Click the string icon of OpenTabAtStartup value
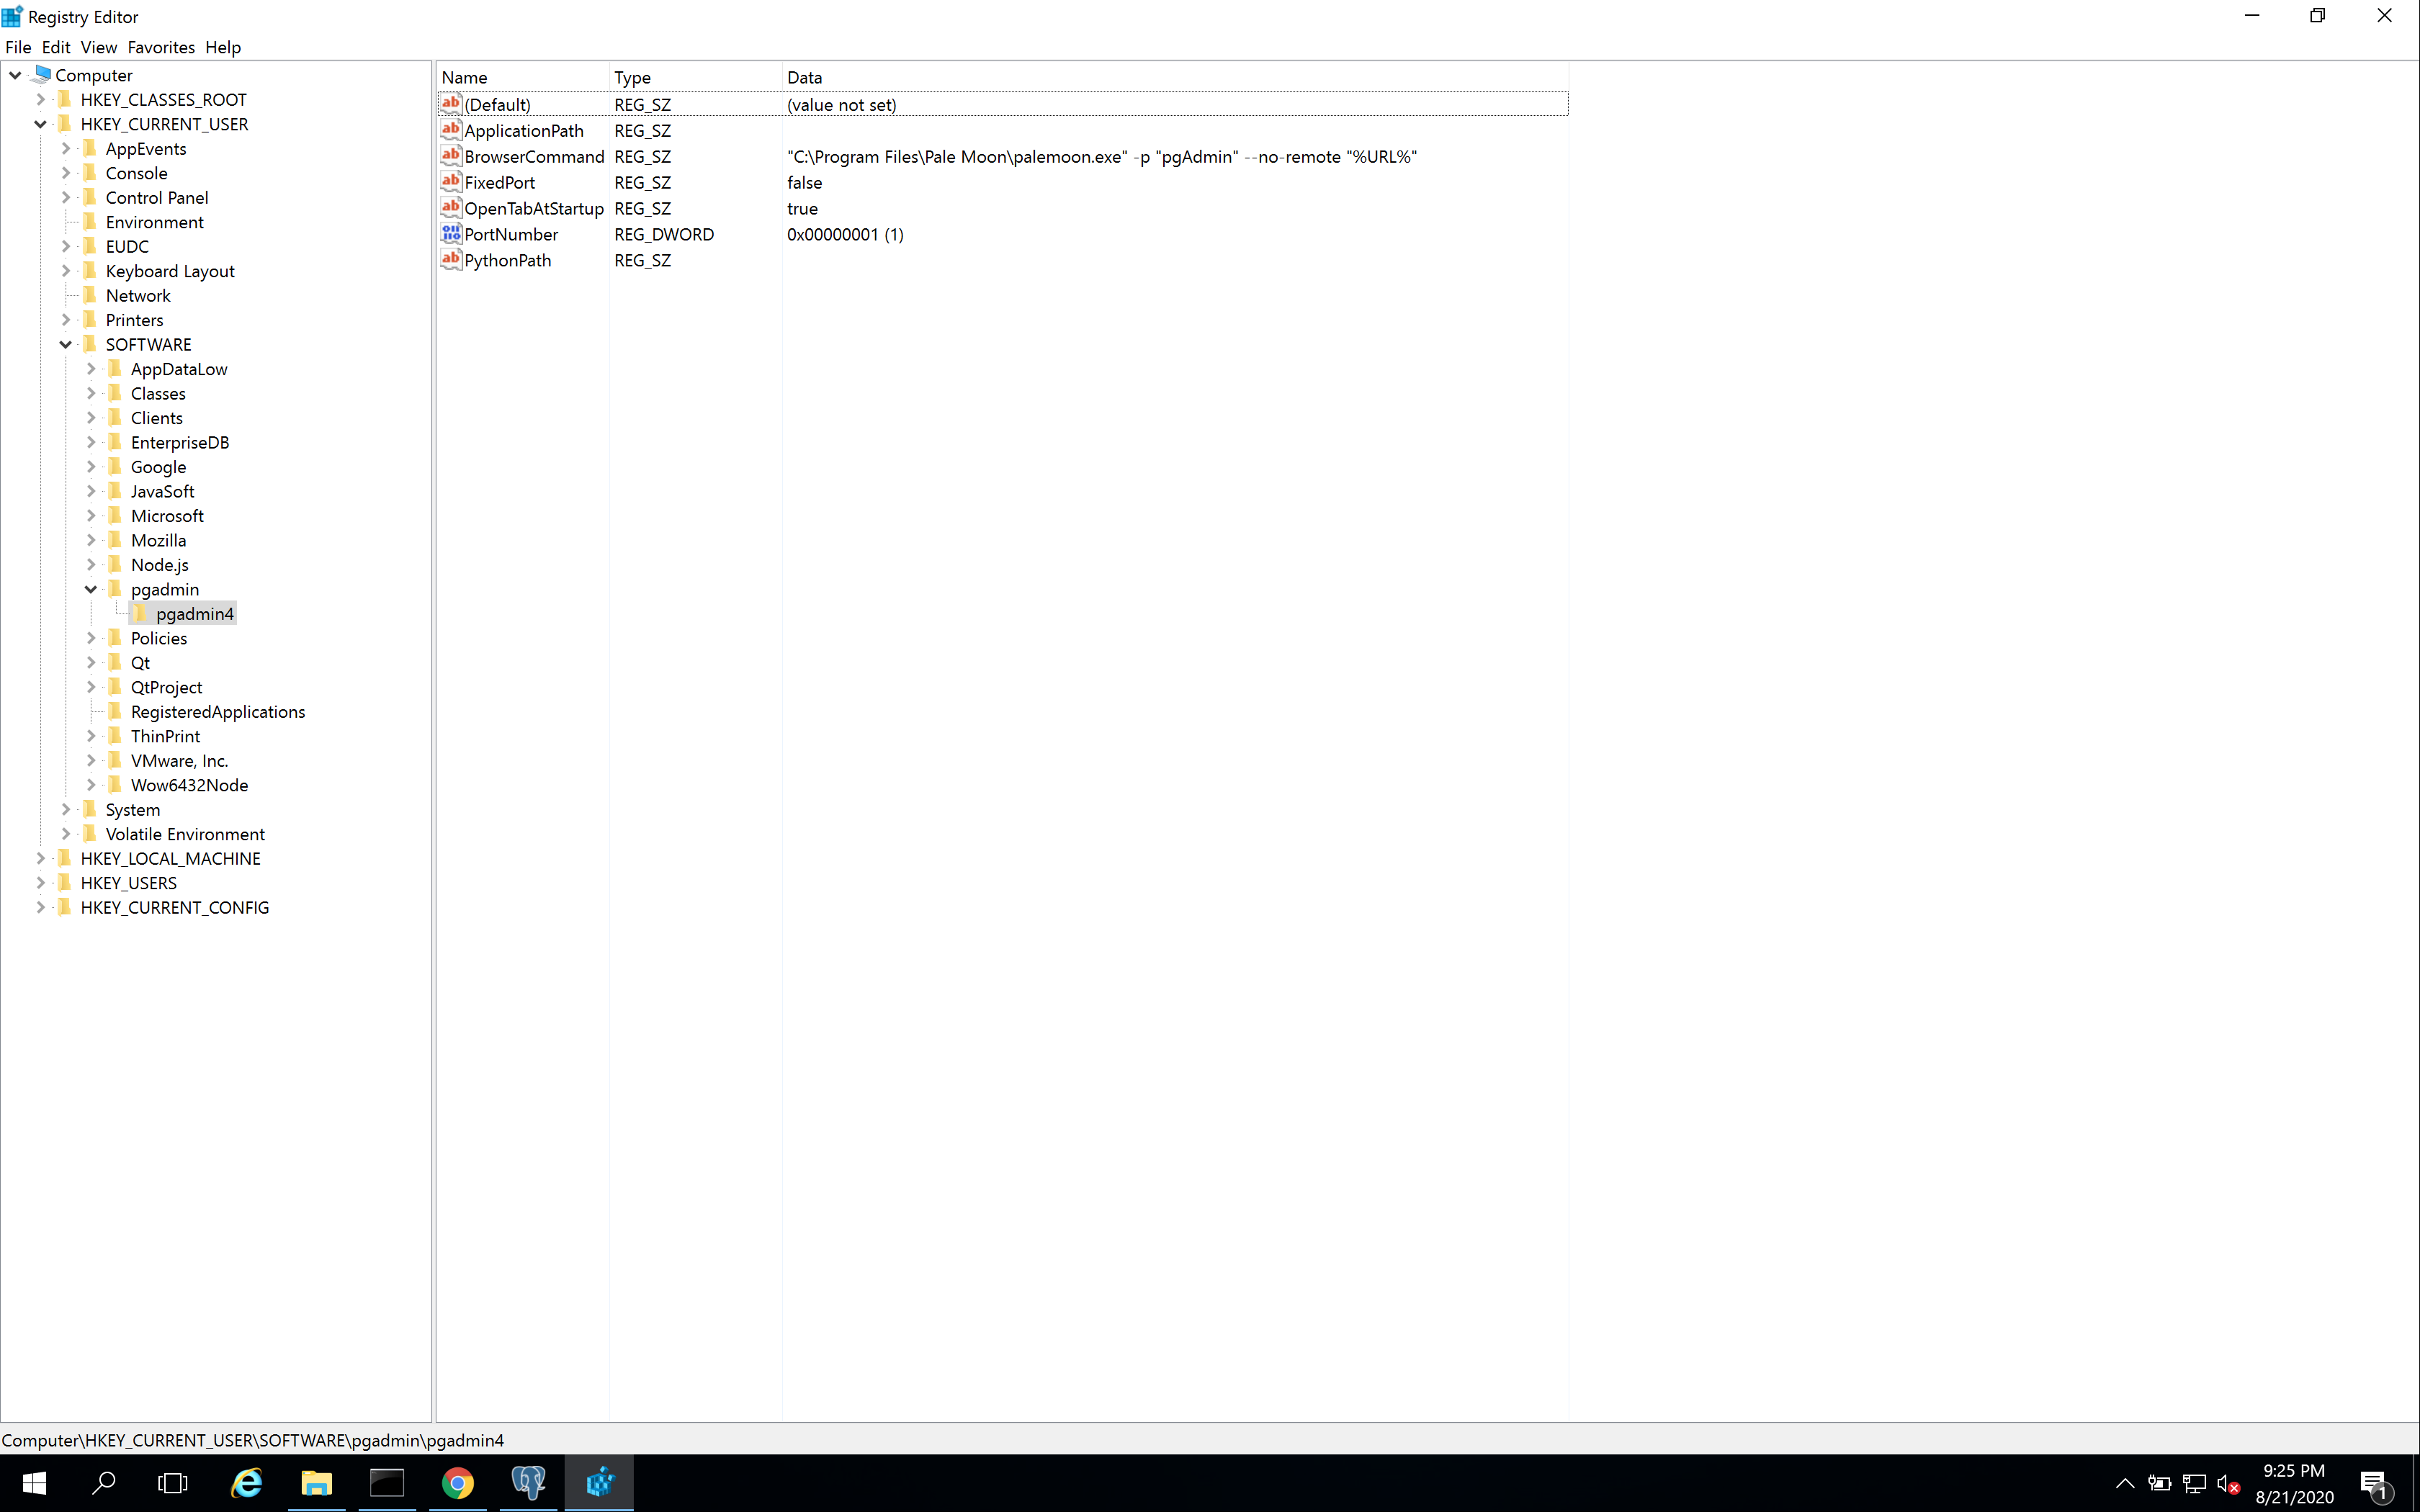The width and height of the screenshot is (2420, 1512). tap(451, 208)
